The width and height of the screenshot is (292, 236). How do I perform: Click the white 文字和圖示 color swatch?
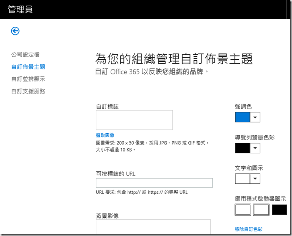coord(242,179)
